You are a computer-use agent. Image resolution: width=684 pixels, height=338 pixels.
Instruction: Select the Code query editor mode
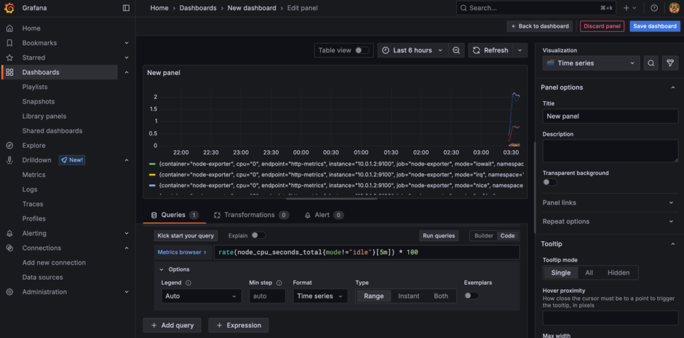[508, 236]
